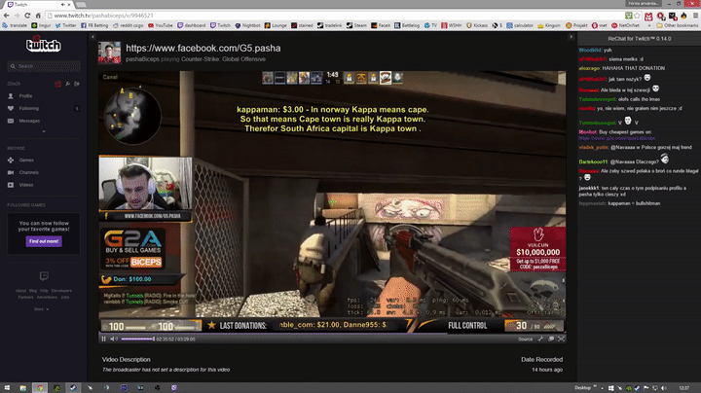Open Chrome from taskbar
This screenshot has height=393, width=701.
(x=40, y=387)
